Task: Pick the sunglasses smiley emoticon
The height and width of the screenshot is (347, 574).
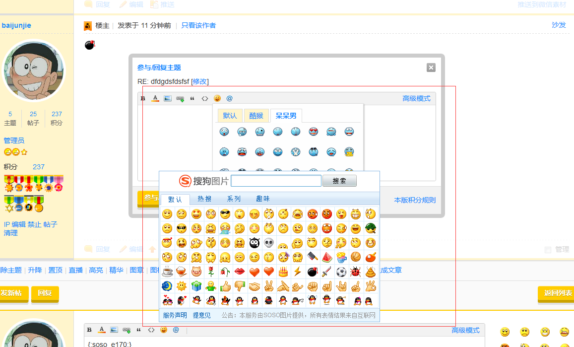Action: pyautogui.click(x=225, y=214)
